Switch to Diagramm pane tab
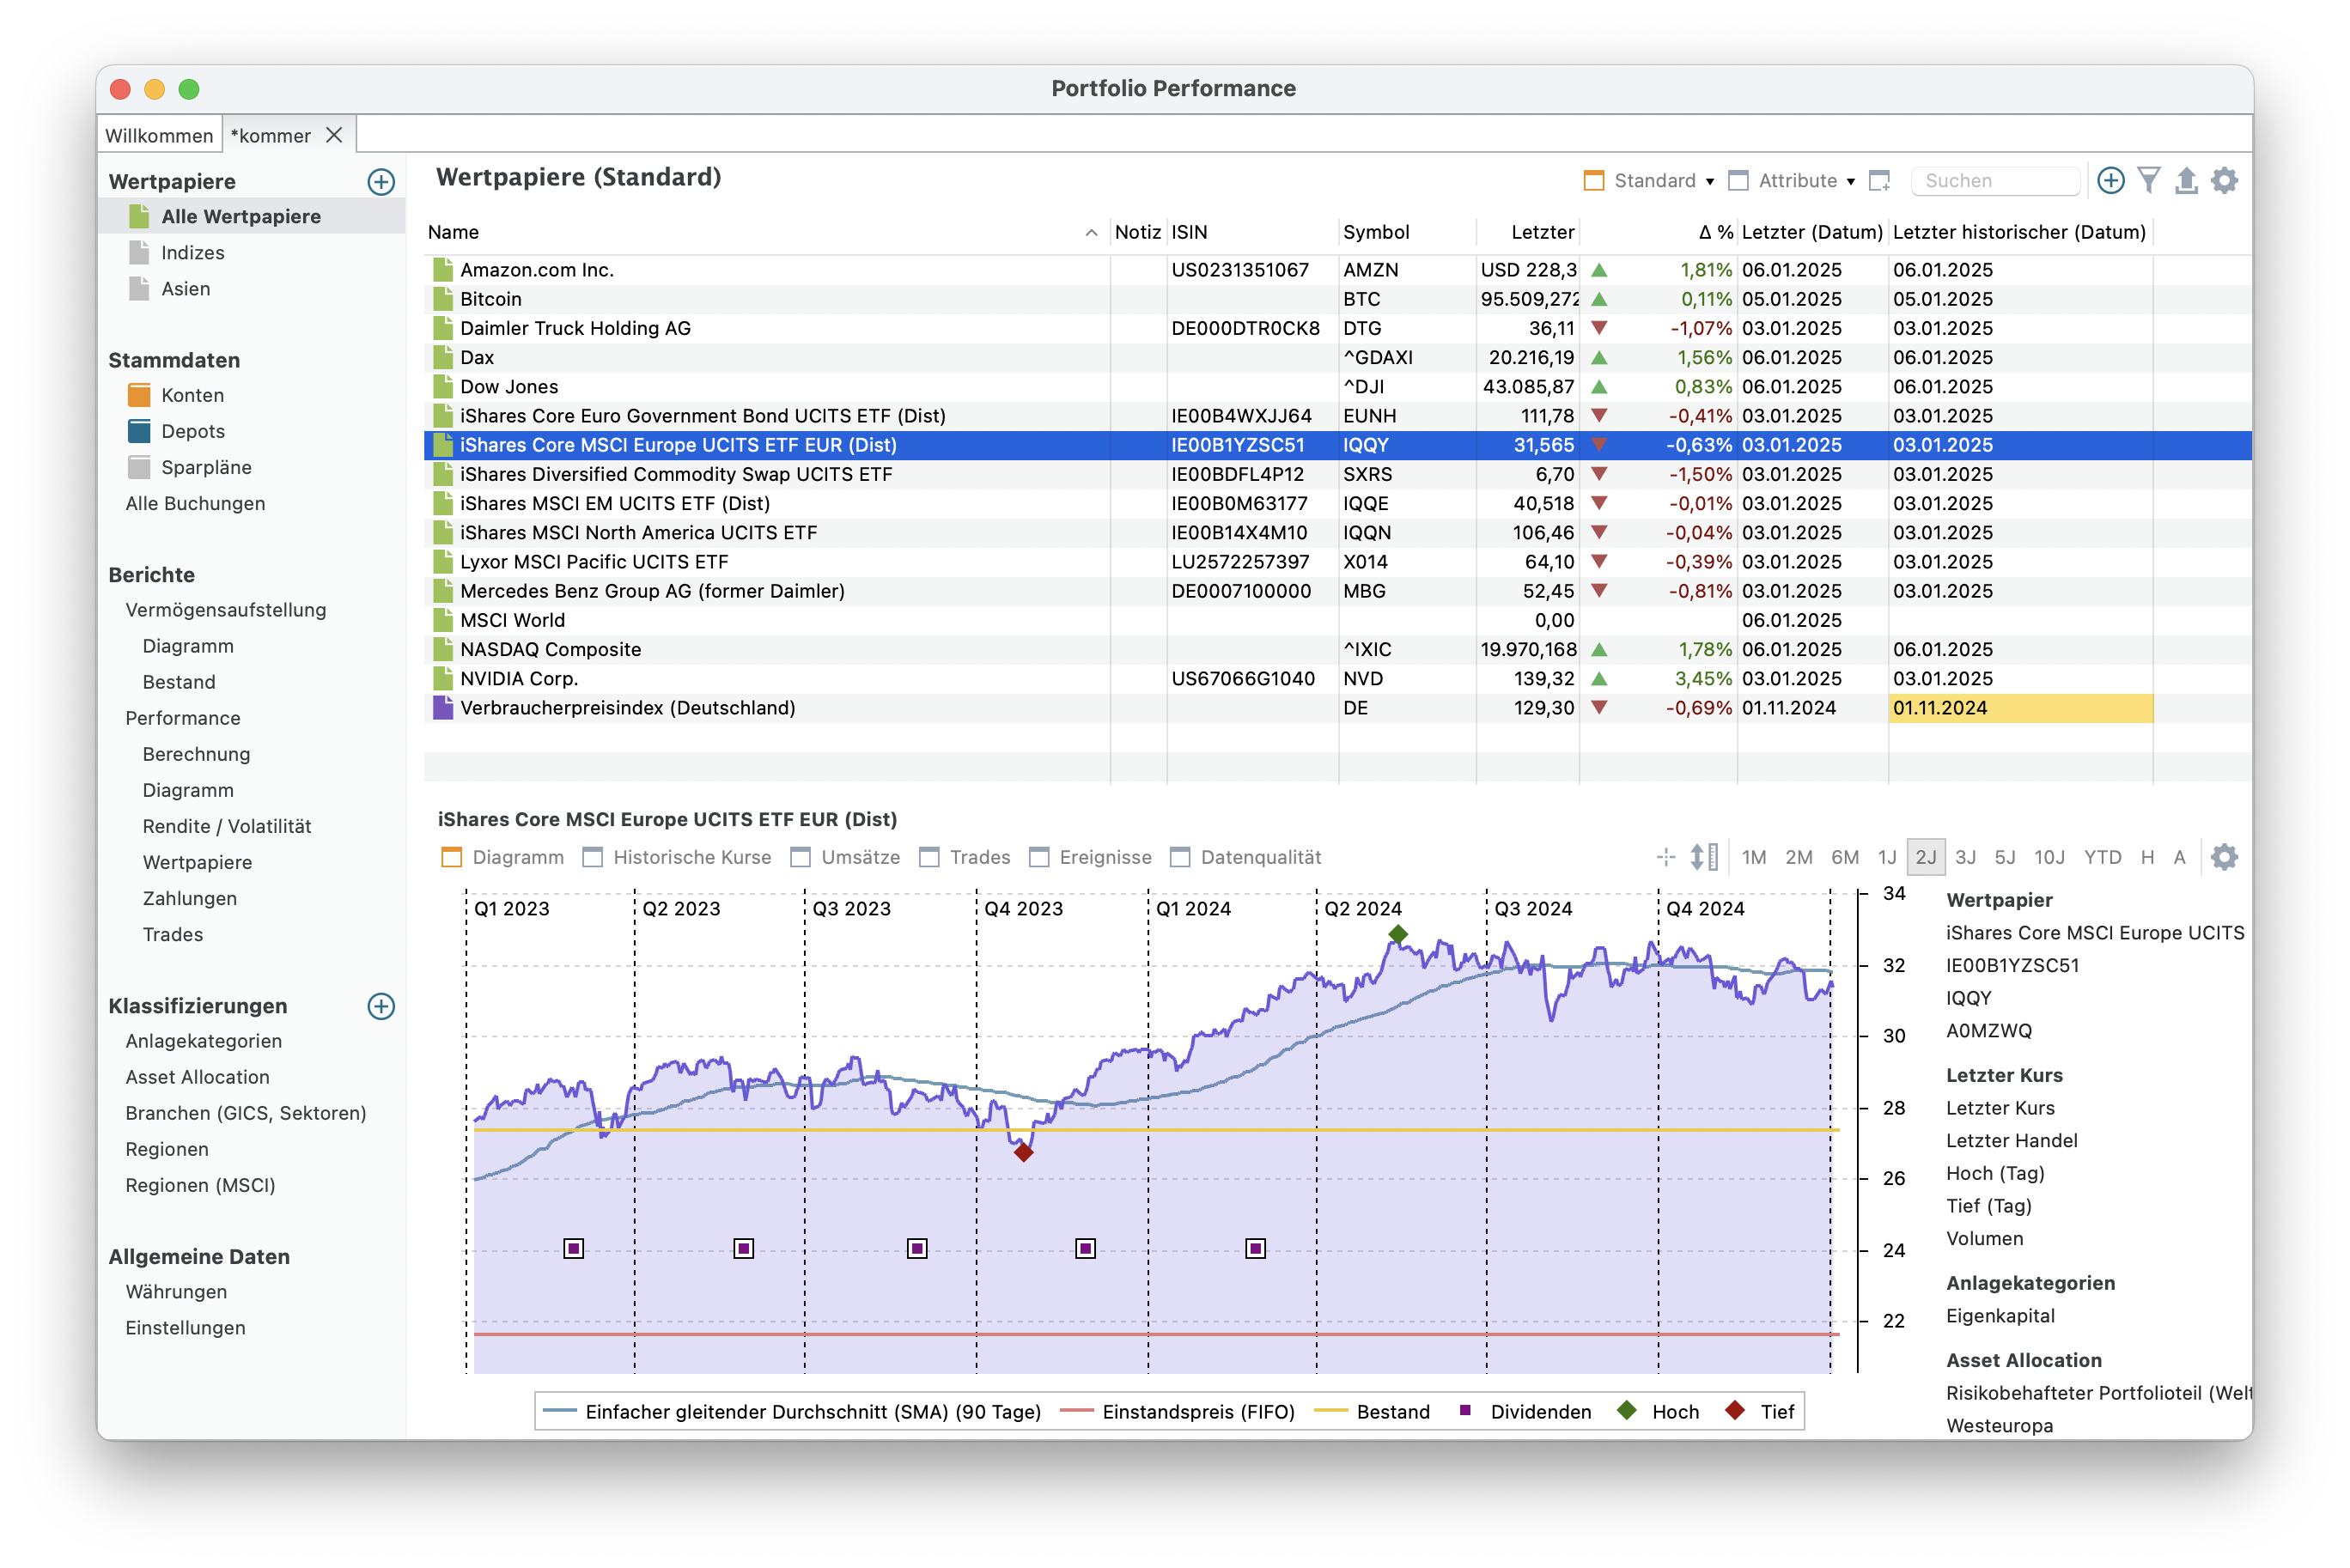 pyautogui.click(x=503, y=857)
